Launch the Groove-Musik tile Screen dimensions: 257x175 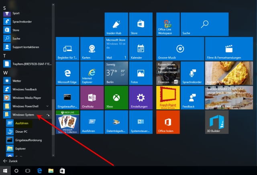point(168,49)
